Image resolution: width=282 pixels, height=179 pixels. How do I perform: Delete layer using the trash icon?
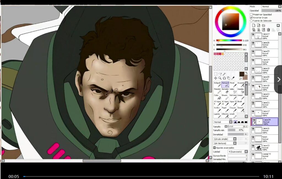point(268,30)
